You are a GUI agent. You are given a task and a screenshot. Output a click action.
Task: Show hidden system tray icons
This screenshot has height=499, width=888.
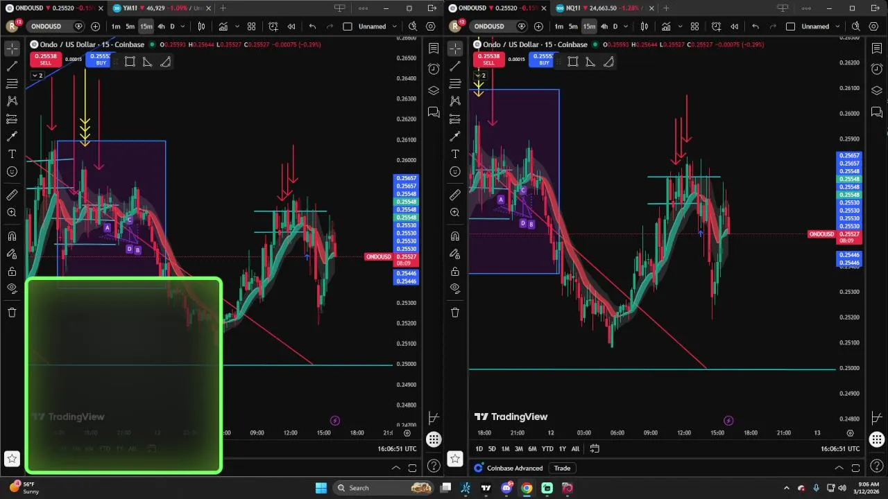click(x=786, y=488)
